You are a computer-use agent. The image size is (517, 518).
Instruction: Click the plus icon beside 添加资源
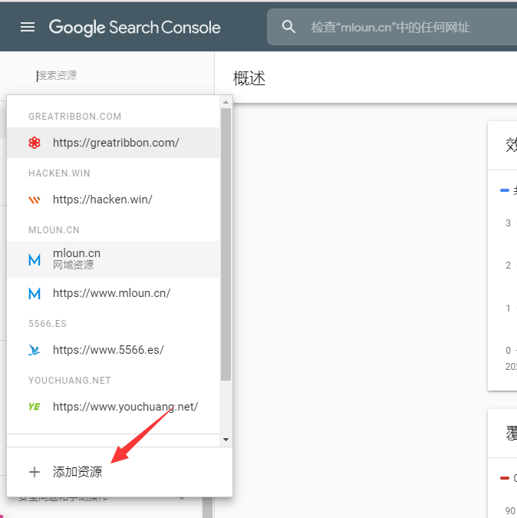point(35,472)
